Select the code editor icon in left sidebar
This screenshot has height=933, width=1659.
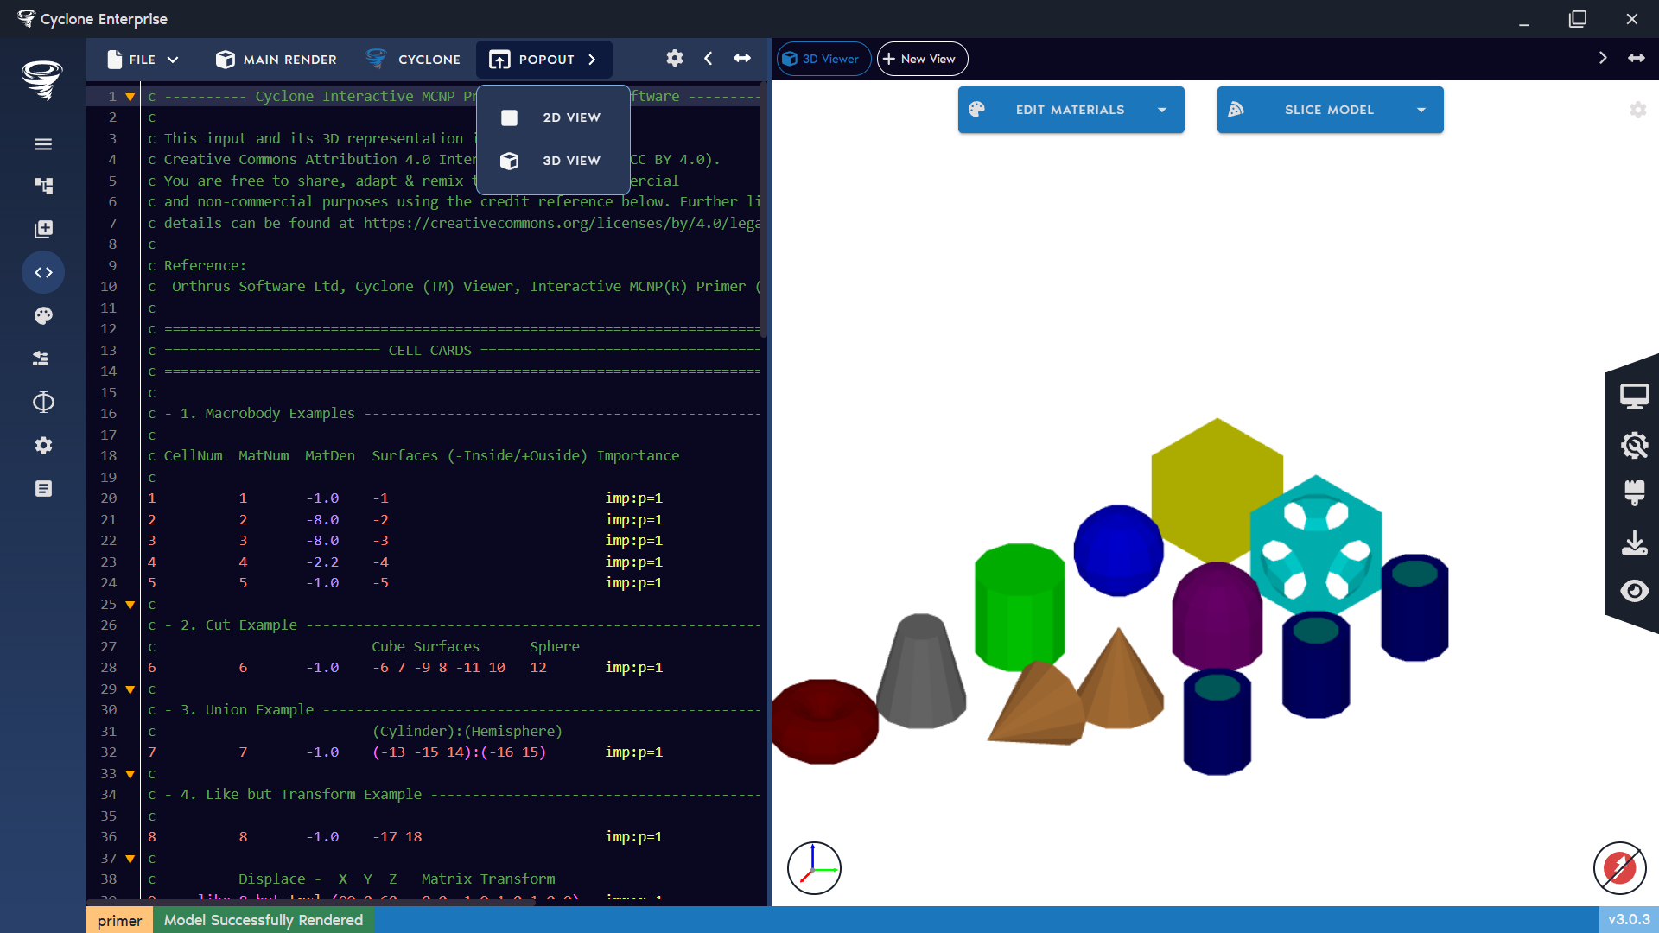click(43, 272)
